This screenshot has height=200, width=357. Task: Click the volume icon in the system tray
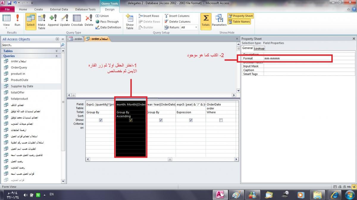[x=25, y=195]
